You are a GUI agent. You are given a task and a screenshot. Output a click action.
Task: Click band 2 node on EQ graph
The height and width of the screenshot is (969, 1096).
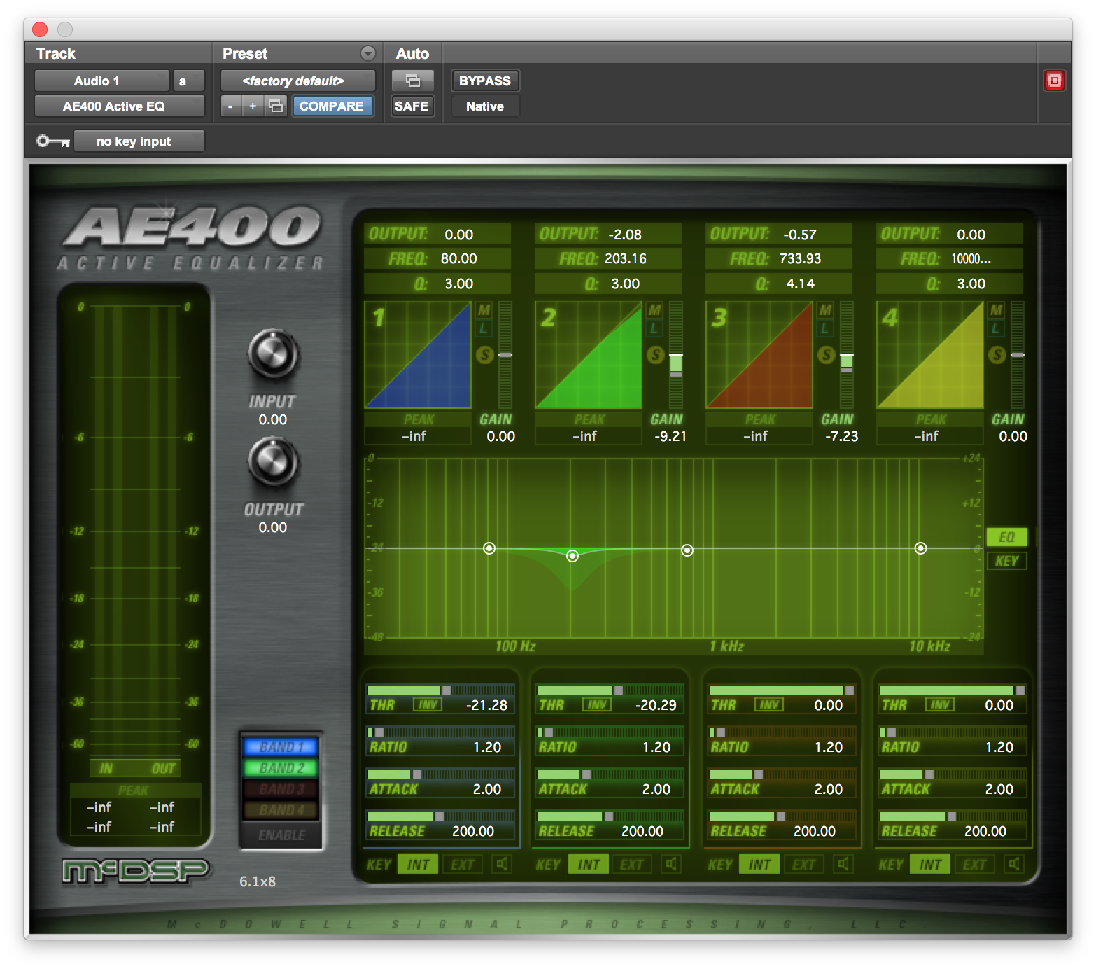pos(572,555)
